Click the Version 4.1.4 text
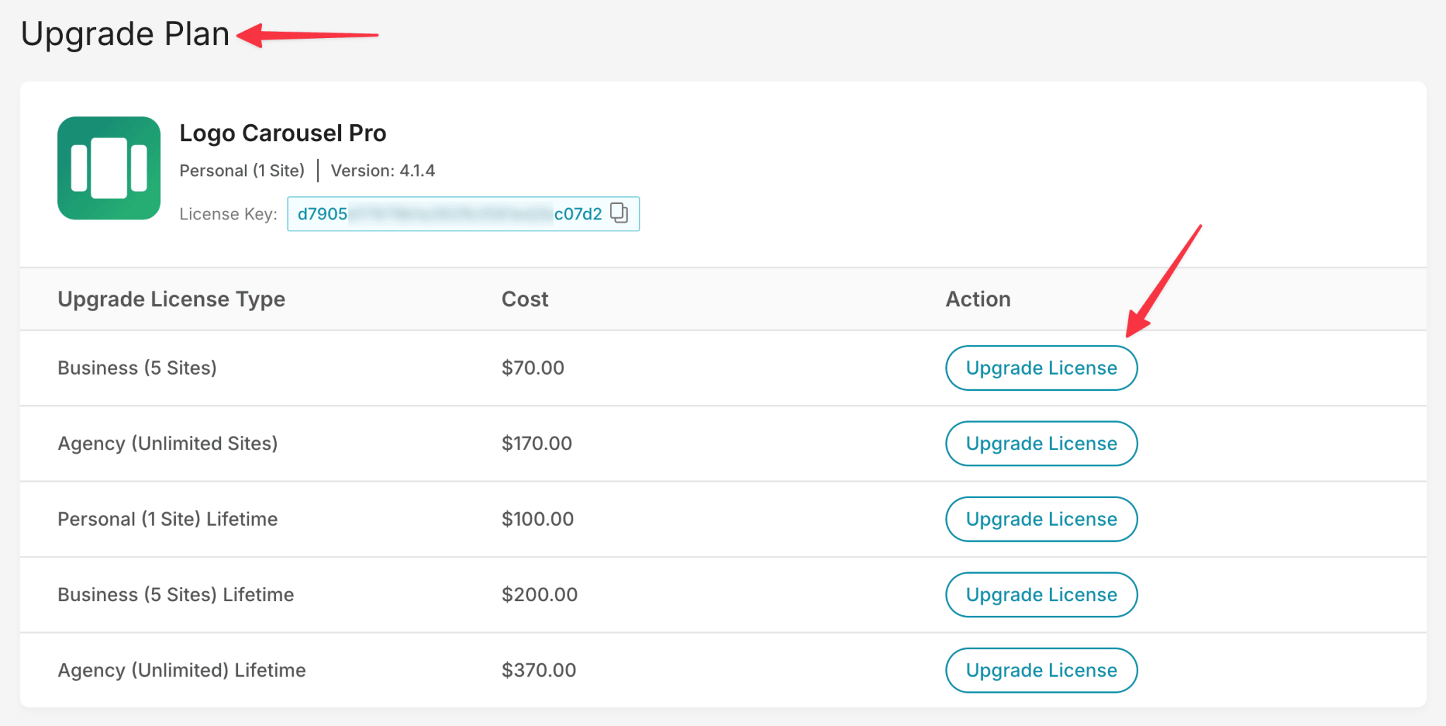The width and height of the screenshot is (1446, 726). tap(383, 170)
